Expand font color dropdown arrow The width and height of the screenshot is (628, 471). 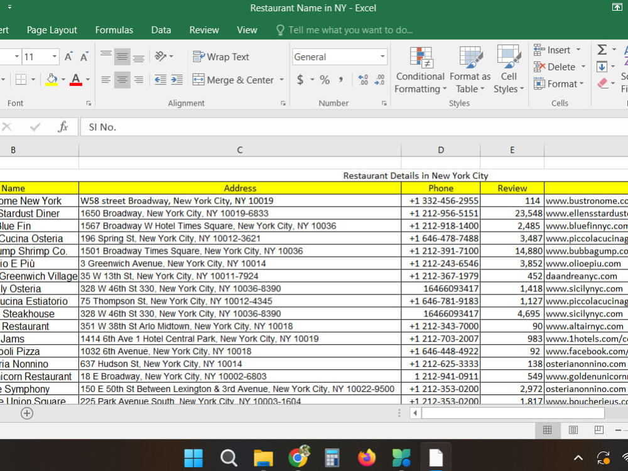tap(88, 79)
